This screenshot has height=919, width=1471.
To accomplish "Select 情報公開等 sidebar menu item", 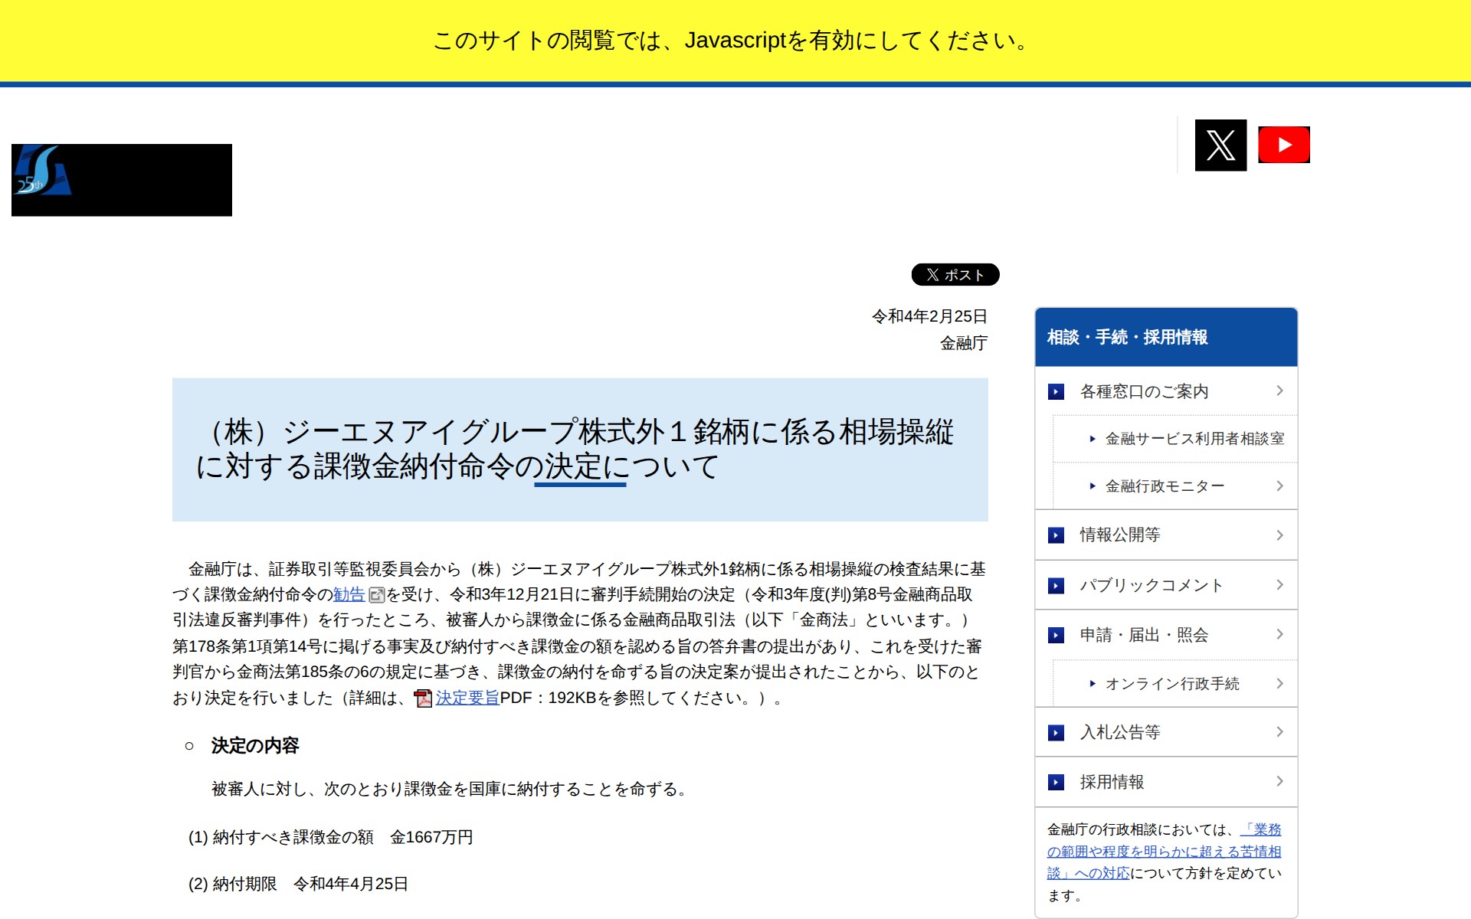I will 1119,535.
